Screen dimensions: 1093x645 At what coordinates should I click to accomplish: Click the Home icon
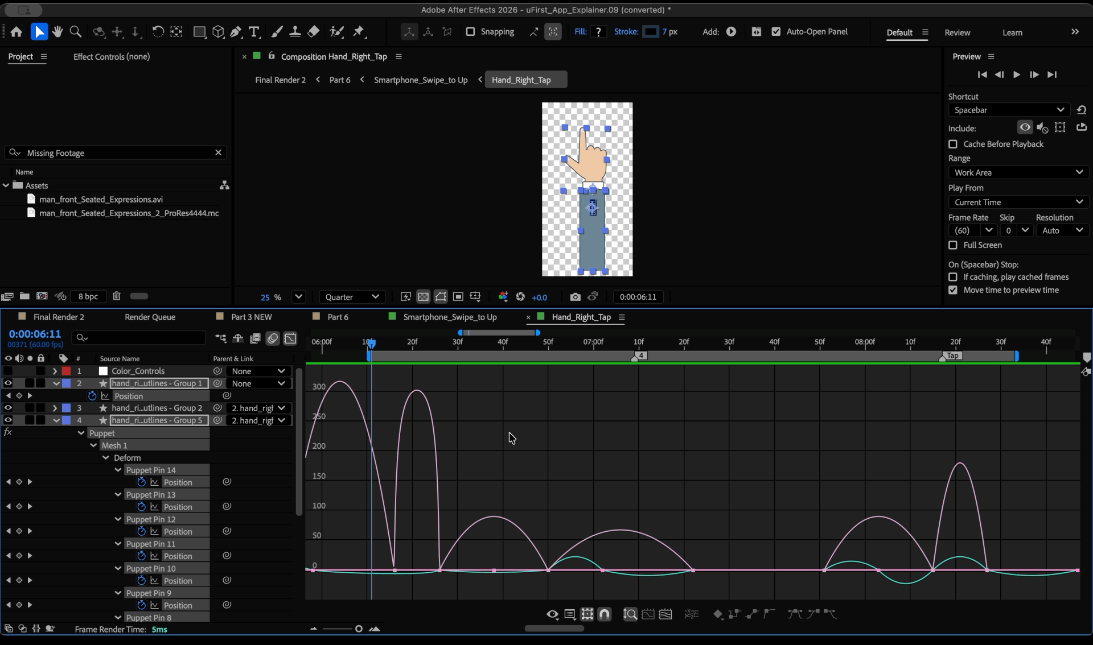(16, 32)
